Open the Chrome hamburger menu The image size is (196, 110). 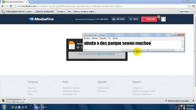pyautogui.click(x=194, y=6)
